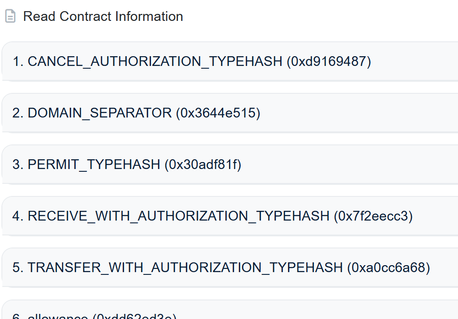Click the number 2 before DOMAIN_SEPARATOR

tap(17, 113)
